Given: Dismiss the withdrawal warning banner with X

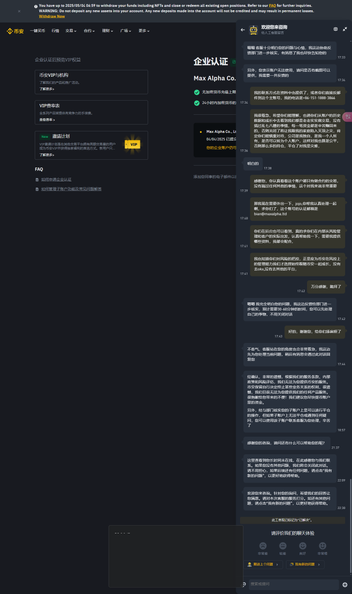Looking at the screenshot, I should pos(19,11).
